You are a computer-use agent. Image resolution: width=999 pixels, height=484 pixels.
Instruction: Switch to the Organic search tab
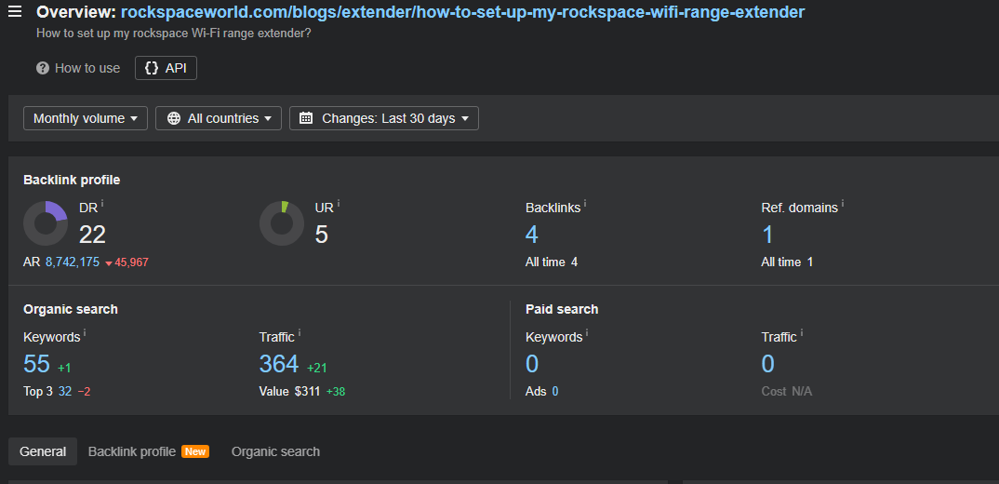point(275,451)
